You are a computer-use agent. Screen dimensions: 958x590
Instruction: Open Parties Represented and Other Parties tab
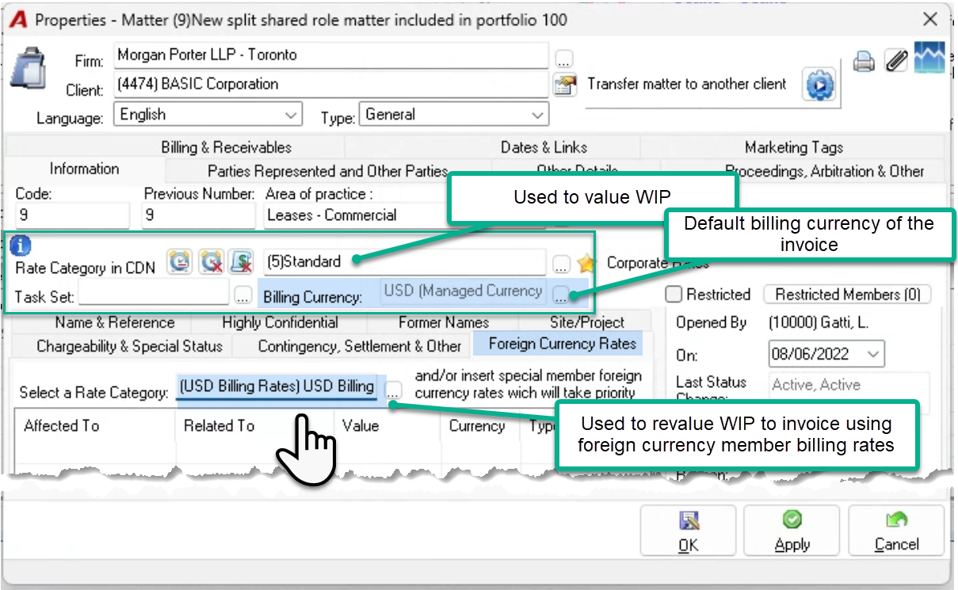328,171
